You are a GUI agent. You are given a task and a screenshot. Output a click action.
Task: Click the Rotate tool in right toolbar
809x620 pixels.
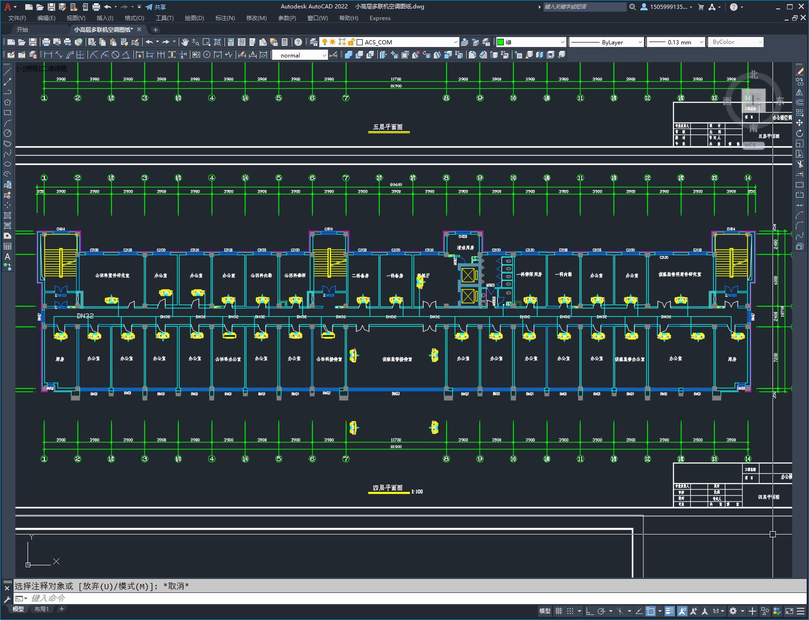[x=800, y=133]
